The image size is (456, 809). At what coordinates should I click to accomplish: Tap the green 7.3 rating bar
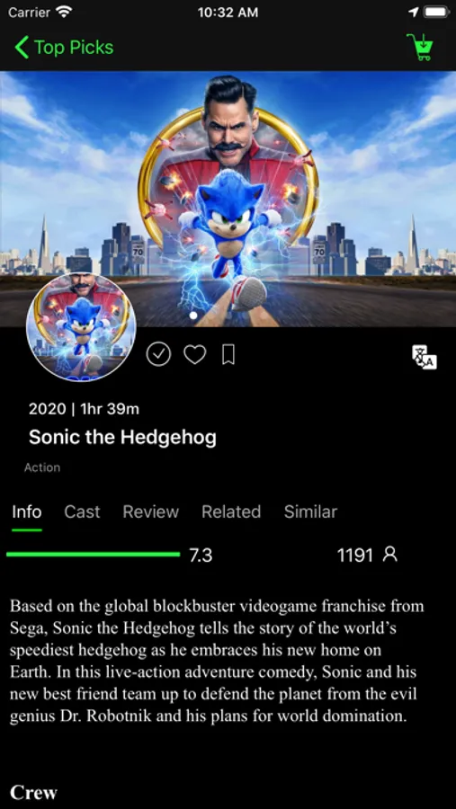tap(93, 555)
